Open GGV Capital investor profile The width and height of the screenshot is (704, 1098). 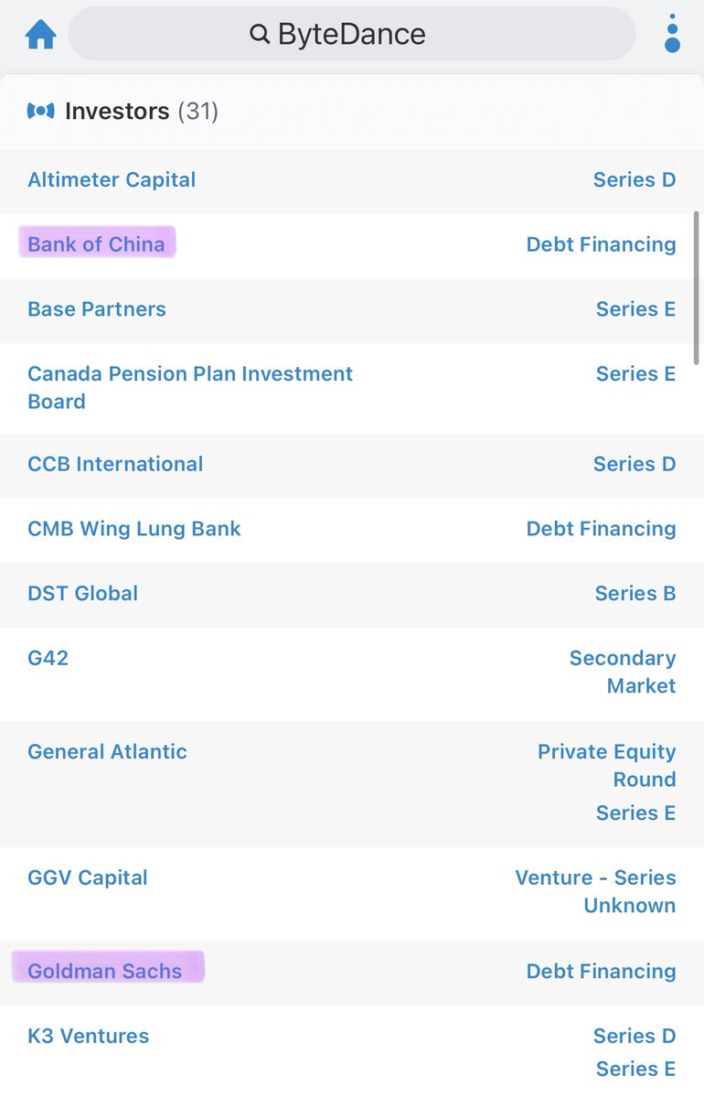tap(88, 878)
